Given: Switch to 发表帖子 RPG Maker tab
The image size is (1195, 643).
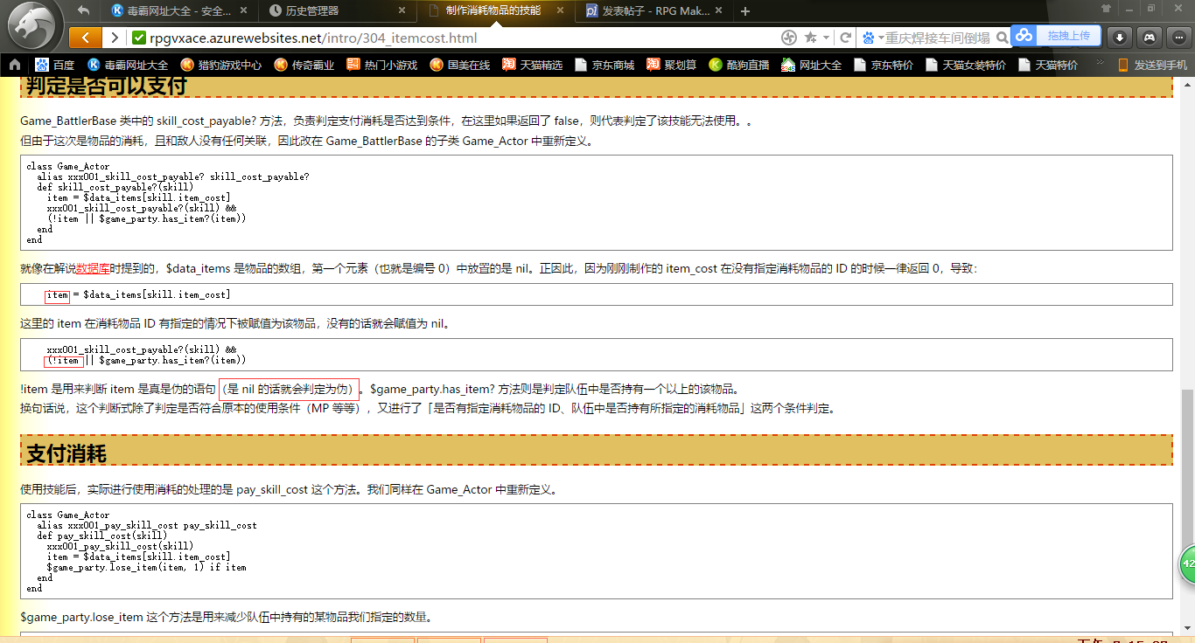Looking at the screenshot, I should [654, 11].
